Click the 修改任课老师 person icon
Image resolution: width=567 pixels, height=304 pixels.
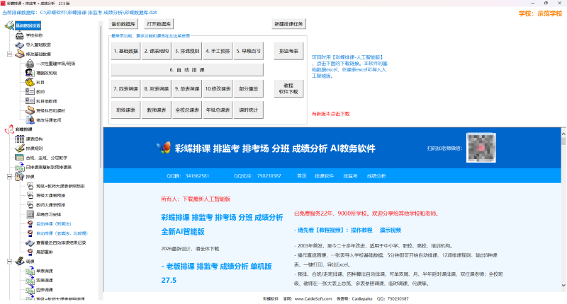coord(30,119)
